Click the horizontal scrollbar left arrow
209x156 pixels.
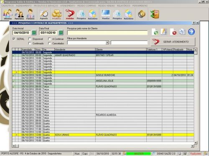(x=14, y=146)
